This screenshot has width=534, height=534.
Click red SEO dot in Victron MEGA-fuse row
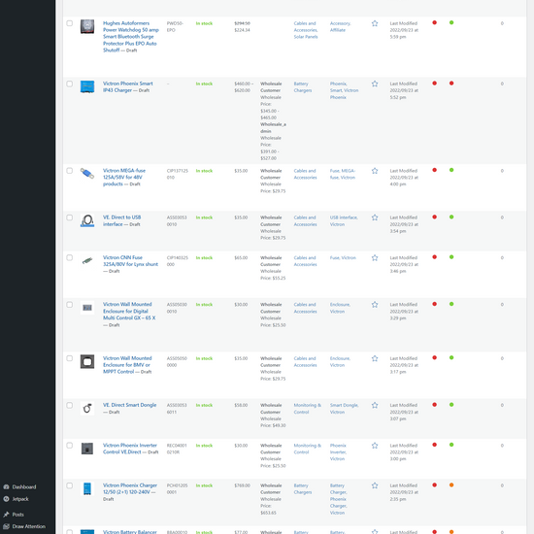pyautogui.click(x=435, y=170)
